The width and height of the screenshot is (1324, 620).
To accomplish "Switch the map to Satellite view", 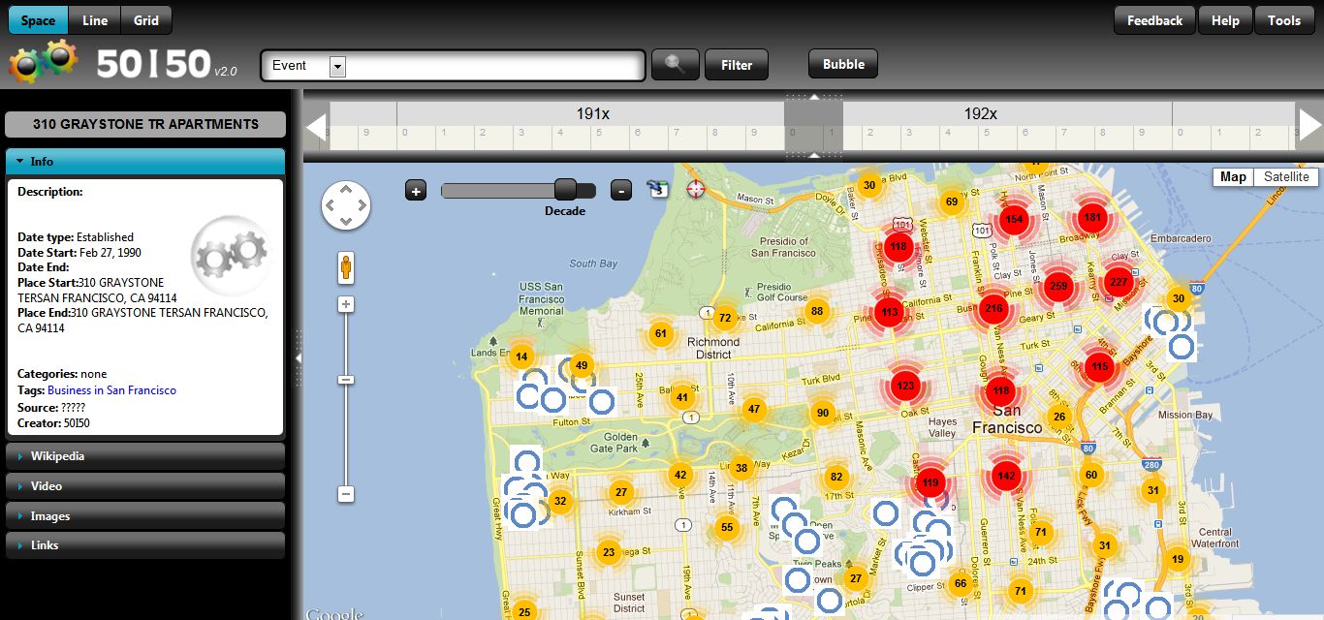I will 1286,177.
